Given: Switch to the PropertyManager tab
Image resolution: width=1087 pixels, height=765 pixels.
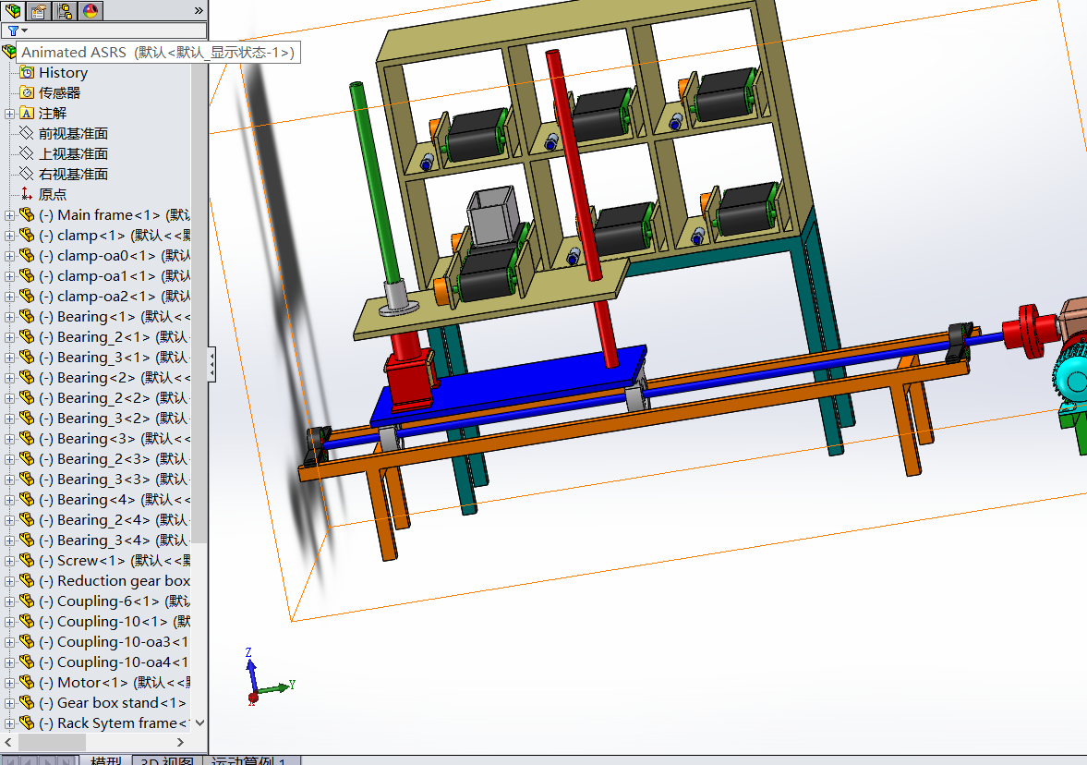Looking at the screenshot, I should (39, 11).
